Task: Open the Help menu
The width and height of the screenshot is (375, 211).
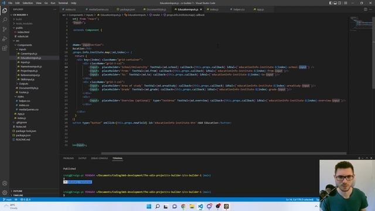Action: tap(73, 3)
